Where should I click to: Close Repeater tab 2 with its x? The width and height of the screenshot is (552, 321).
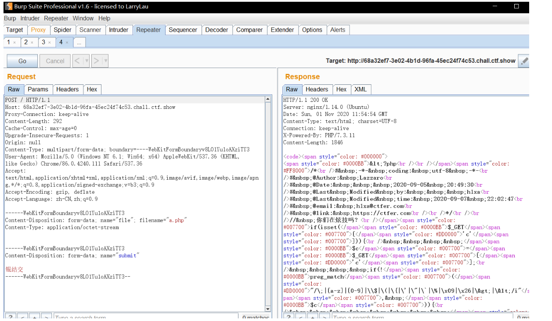tap(32, 43)
